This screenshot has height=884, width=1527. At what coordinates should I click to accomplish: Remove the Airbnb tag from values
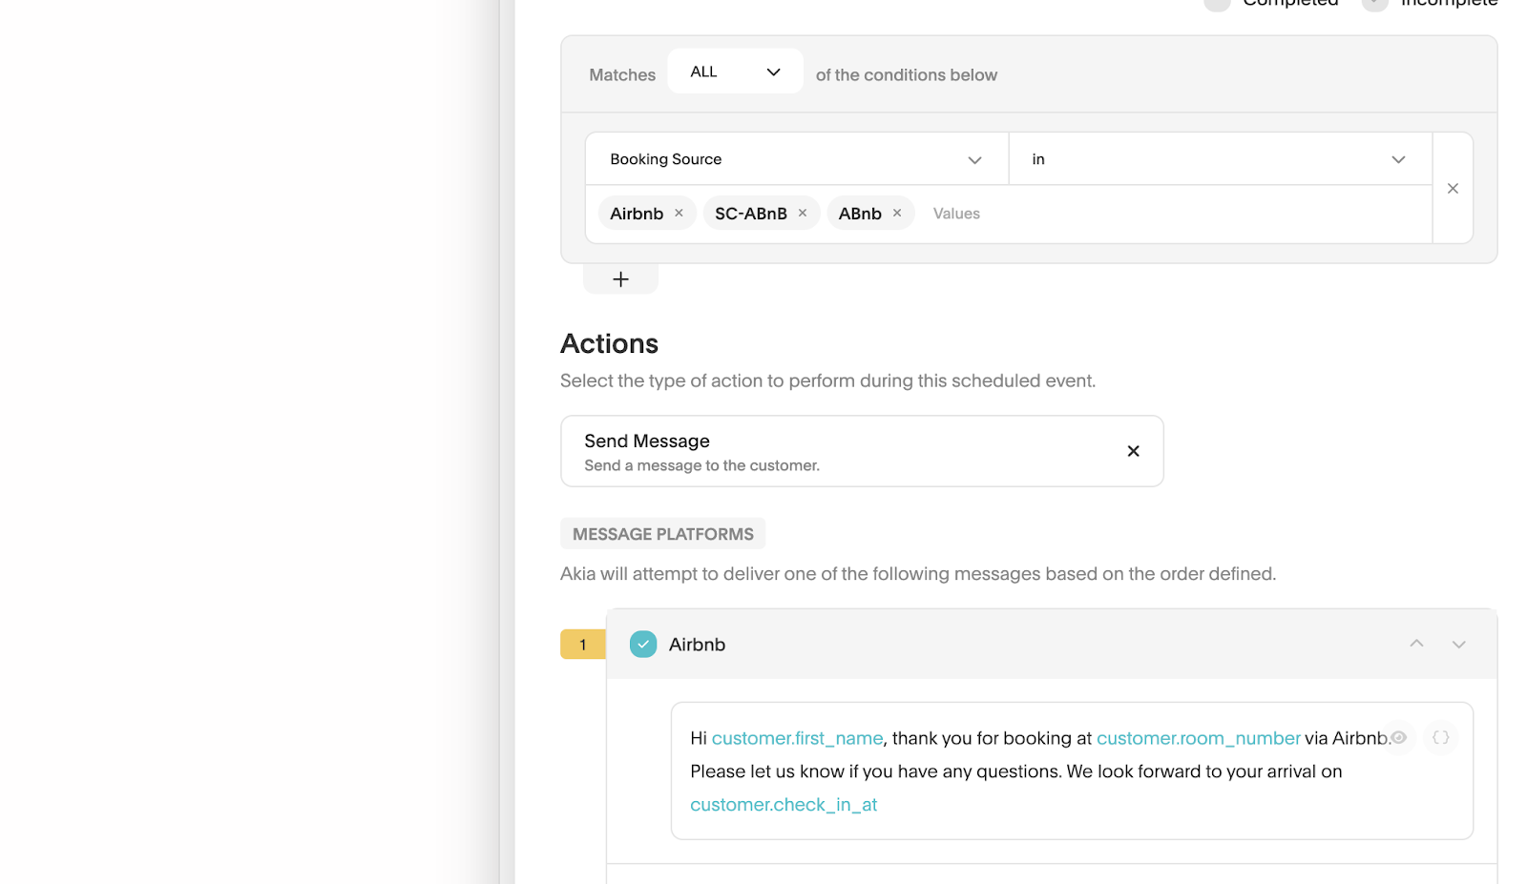[x=679, y=214]
